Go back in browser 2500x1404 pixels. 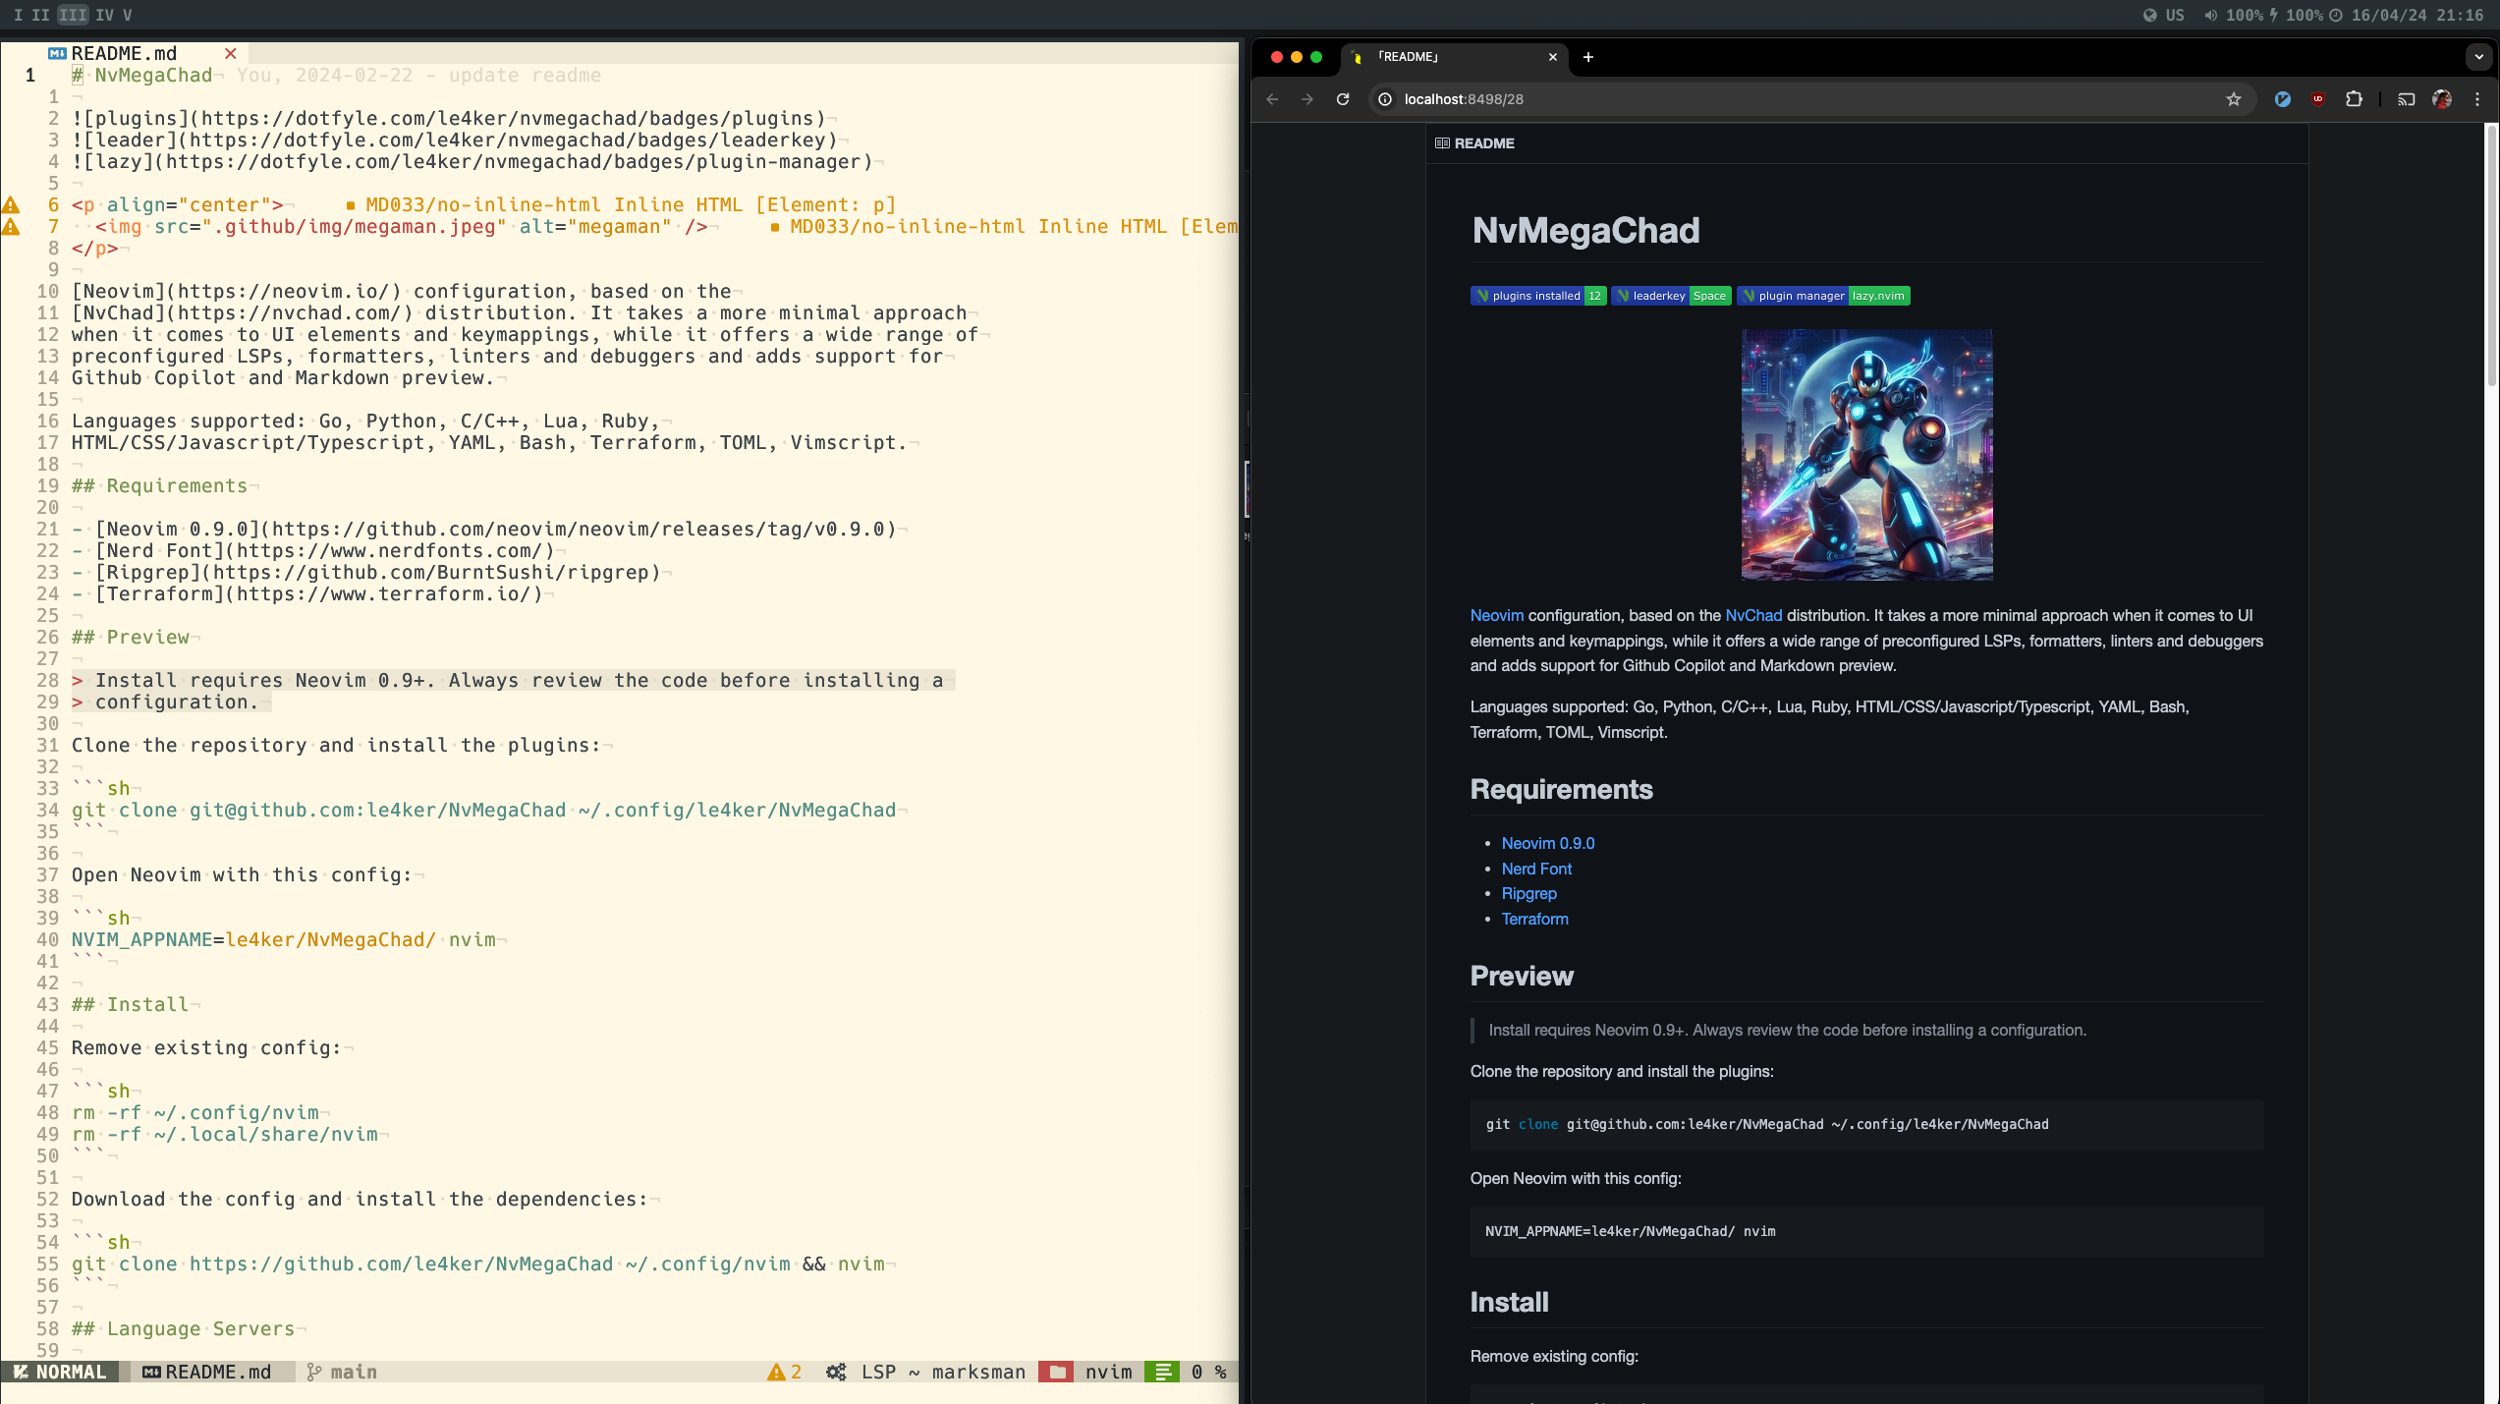(1272, 99)
